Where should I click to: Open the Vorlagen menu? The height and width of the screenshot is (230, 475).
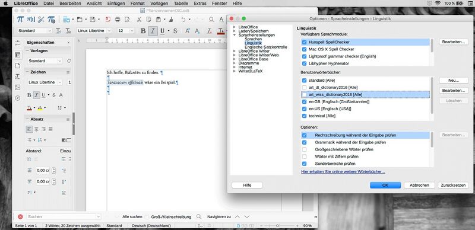159,4
